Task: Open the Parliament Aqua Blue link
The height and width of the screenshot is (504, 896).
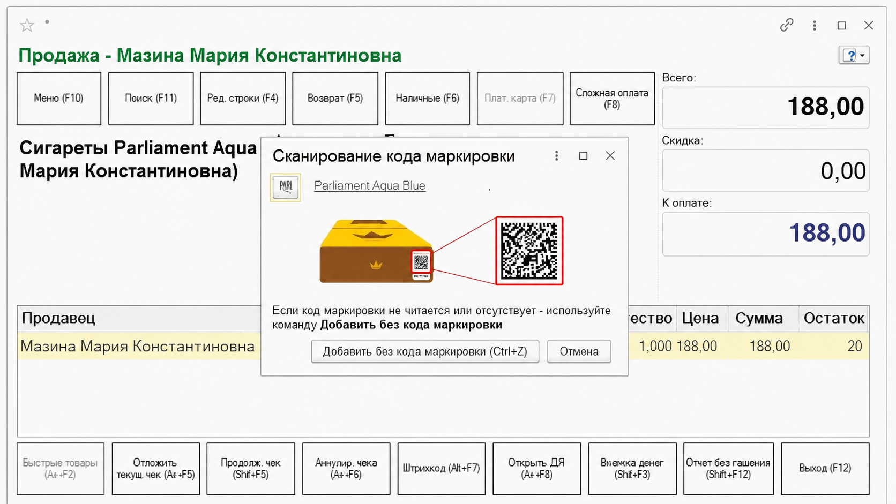Action: (370, 186)
